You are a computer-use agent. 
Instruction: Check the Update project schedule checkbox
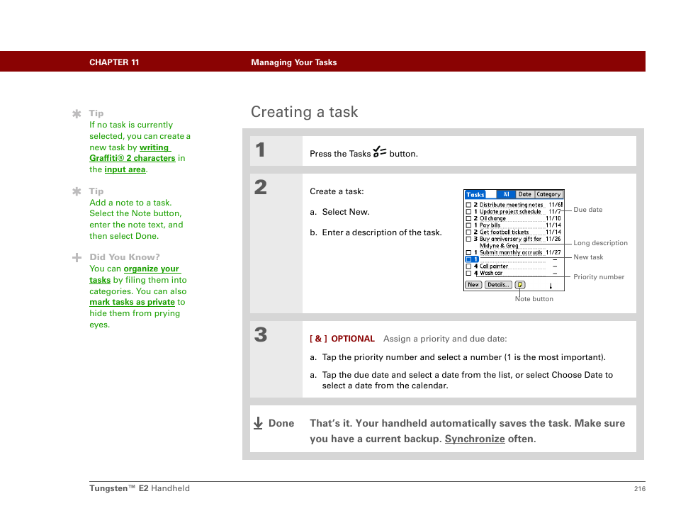coord(468,212)
